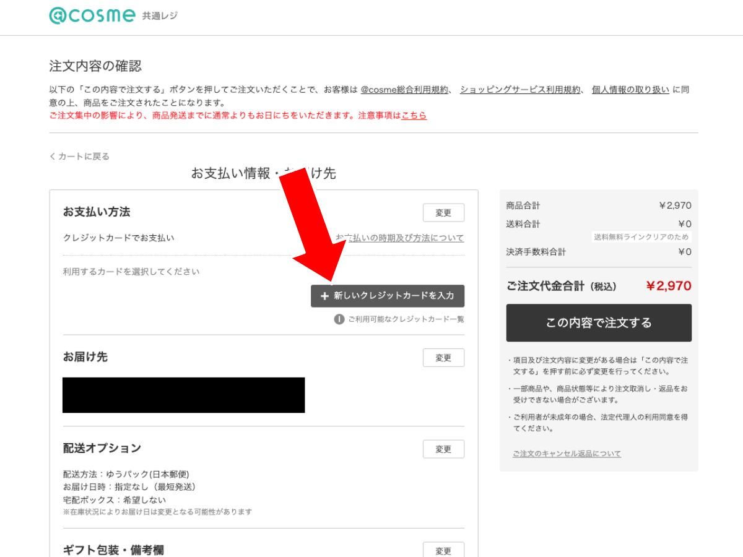The width and height of the screenshot is (743, 557).
Task: Click the 共通レジ text beside the logo
Action: (160, 16)
